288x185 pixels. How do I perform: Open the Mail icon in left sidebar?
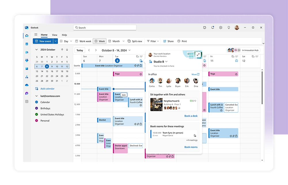(27, 36)
